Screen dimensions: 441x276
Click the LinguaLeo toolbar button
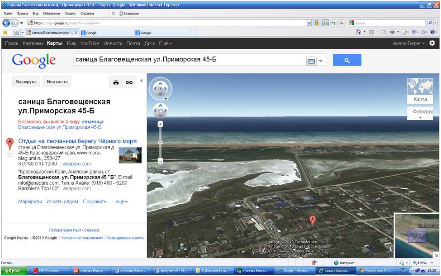pyautogui.click(x=129, y=14)
